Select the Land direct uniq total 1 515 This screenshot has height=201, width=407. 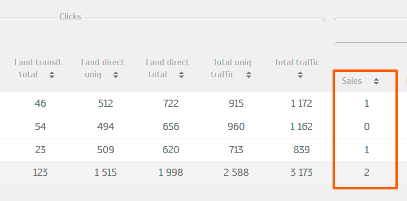[105, 173]
